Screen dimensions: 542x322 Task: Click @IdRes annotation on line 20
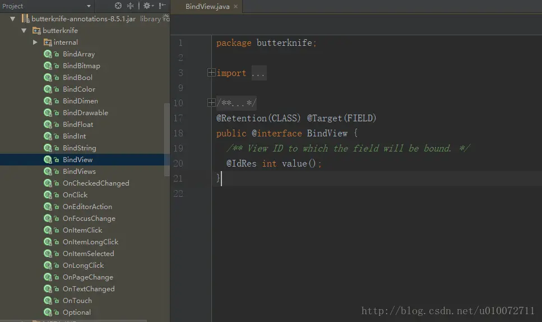pos(241,163)
